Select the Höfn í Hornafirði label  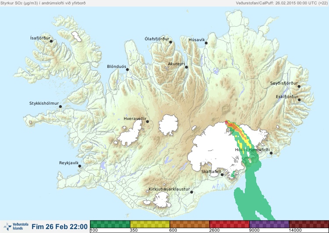tap(252, 150)
